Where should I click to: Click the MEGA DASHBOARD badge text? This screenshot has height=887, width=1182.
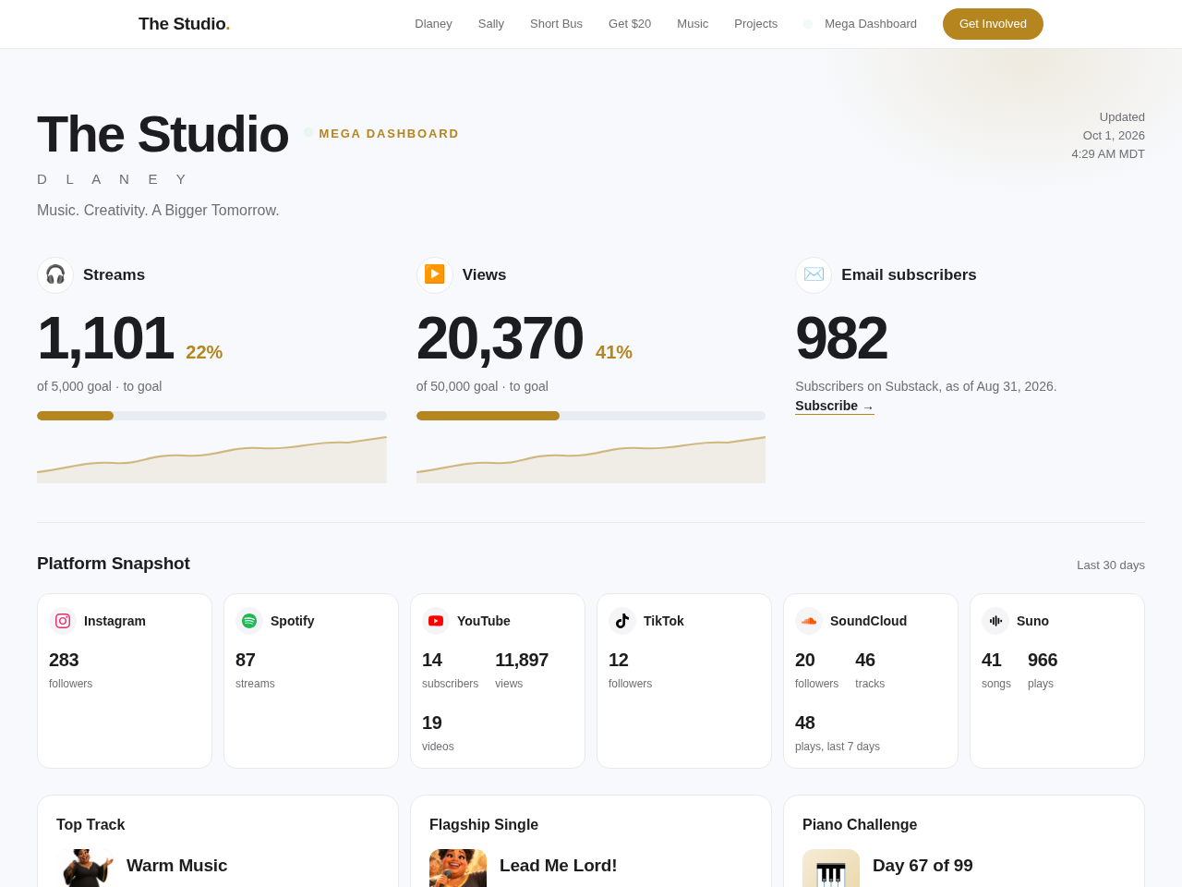coord(389,134)
